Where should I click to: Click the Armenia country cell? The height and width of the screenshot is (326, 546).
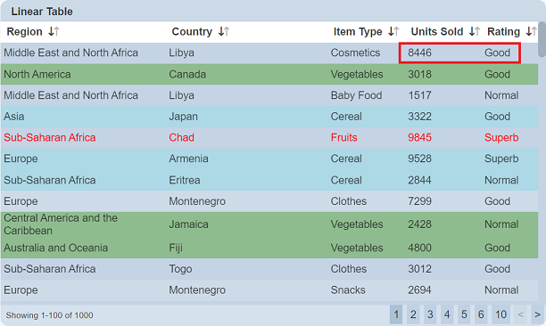(x=188, y=159)
